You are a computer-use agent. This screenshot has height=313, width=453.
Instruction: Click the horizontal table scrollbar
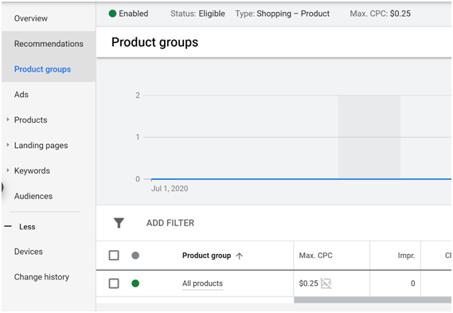click(x=373, y=300)
